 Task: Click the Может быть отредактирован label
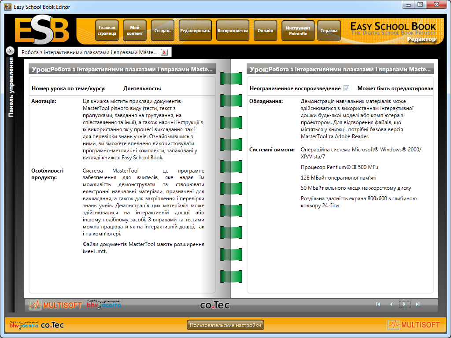pos(395,88)
